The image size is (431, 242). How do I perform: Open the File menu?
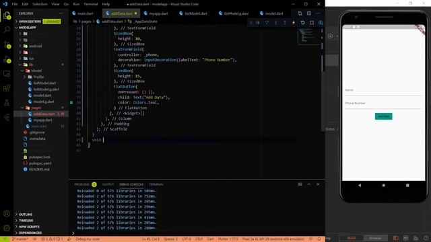[x=15, y=4]
